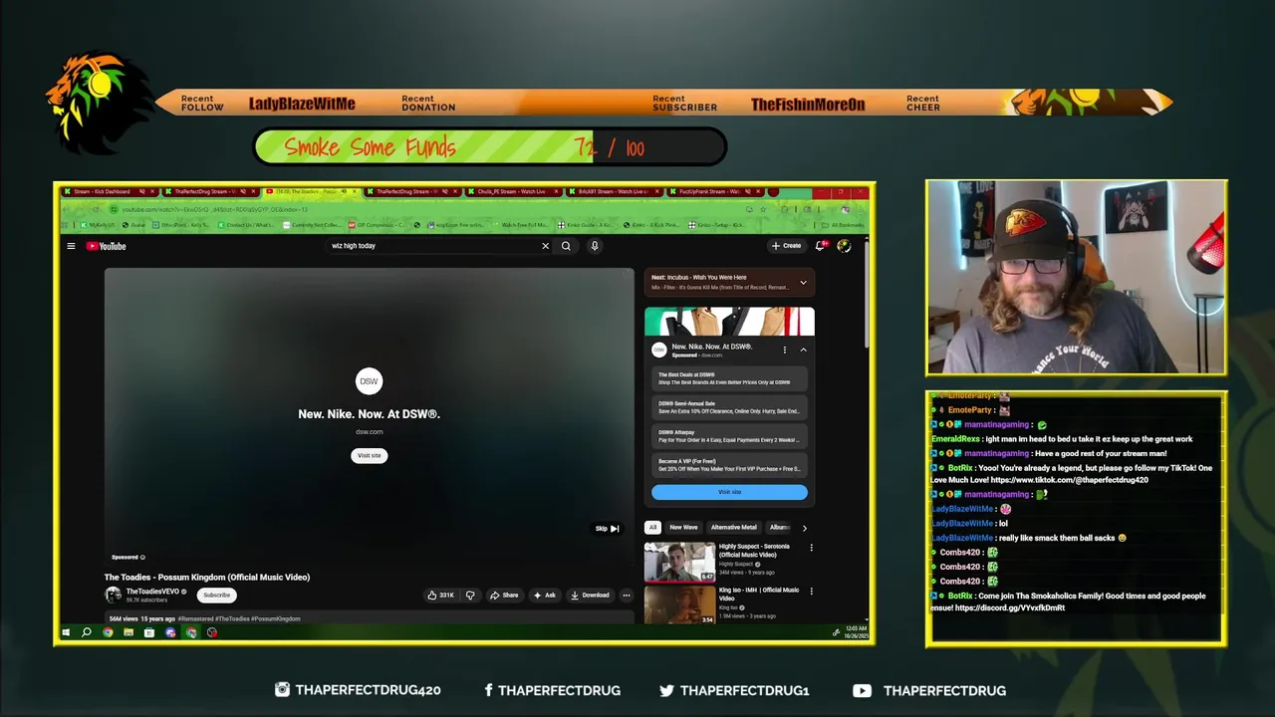This screenshot has height=717, width=1275.
Task: Open the ad DSW logo in player
Action: (369, 381)
